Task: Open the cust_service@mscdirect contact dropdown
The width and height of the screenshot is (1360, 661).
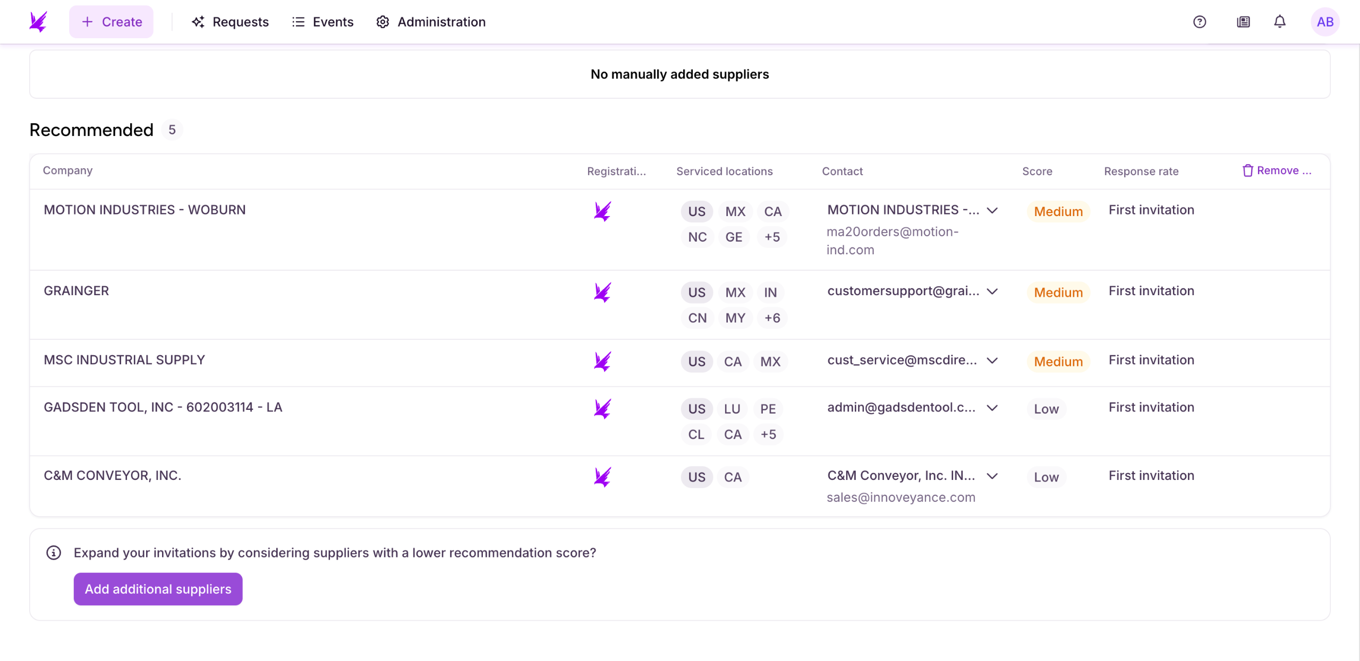Action: point(992,360)
